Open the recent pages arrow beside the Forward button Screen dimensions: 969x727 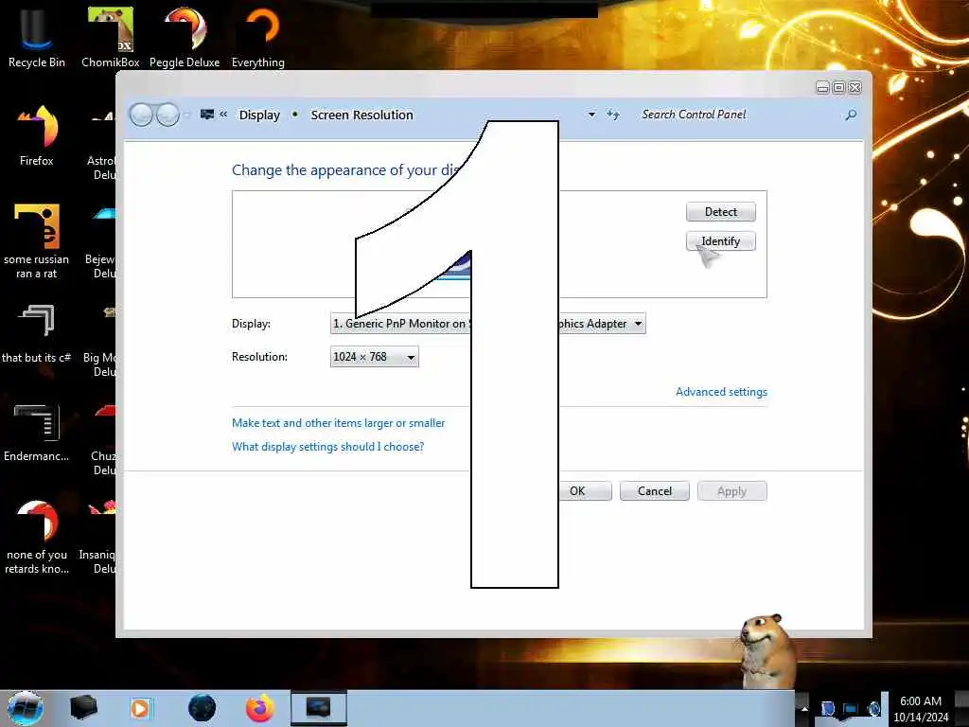[186, 115]
